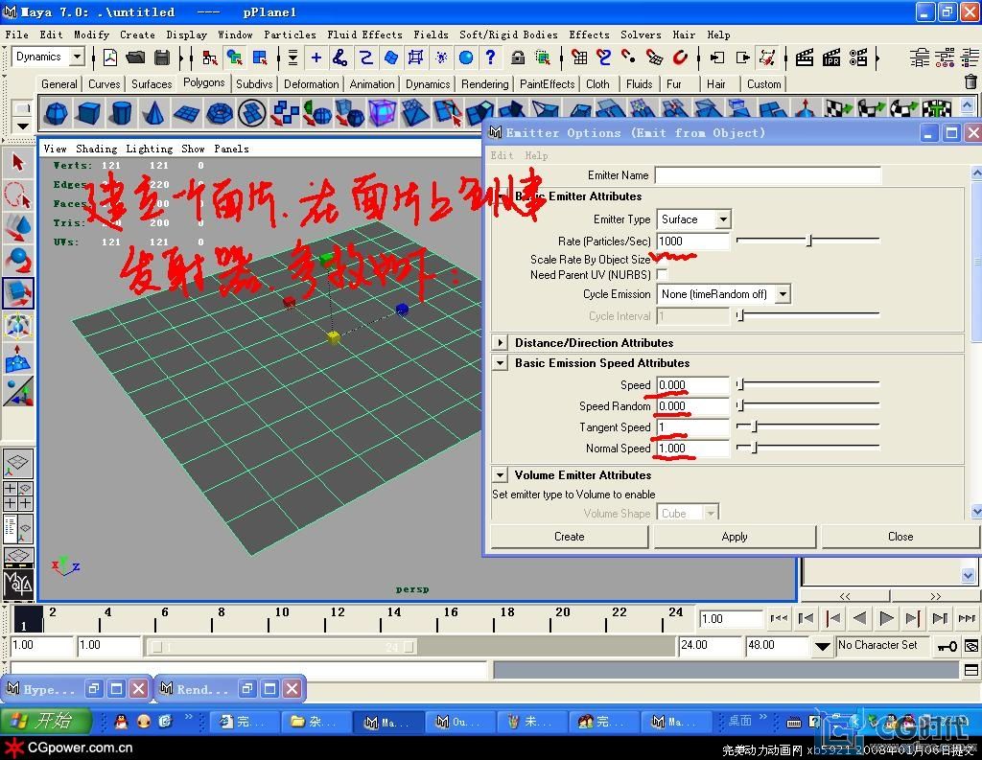Click the Create button in Emitter Options

570,537
